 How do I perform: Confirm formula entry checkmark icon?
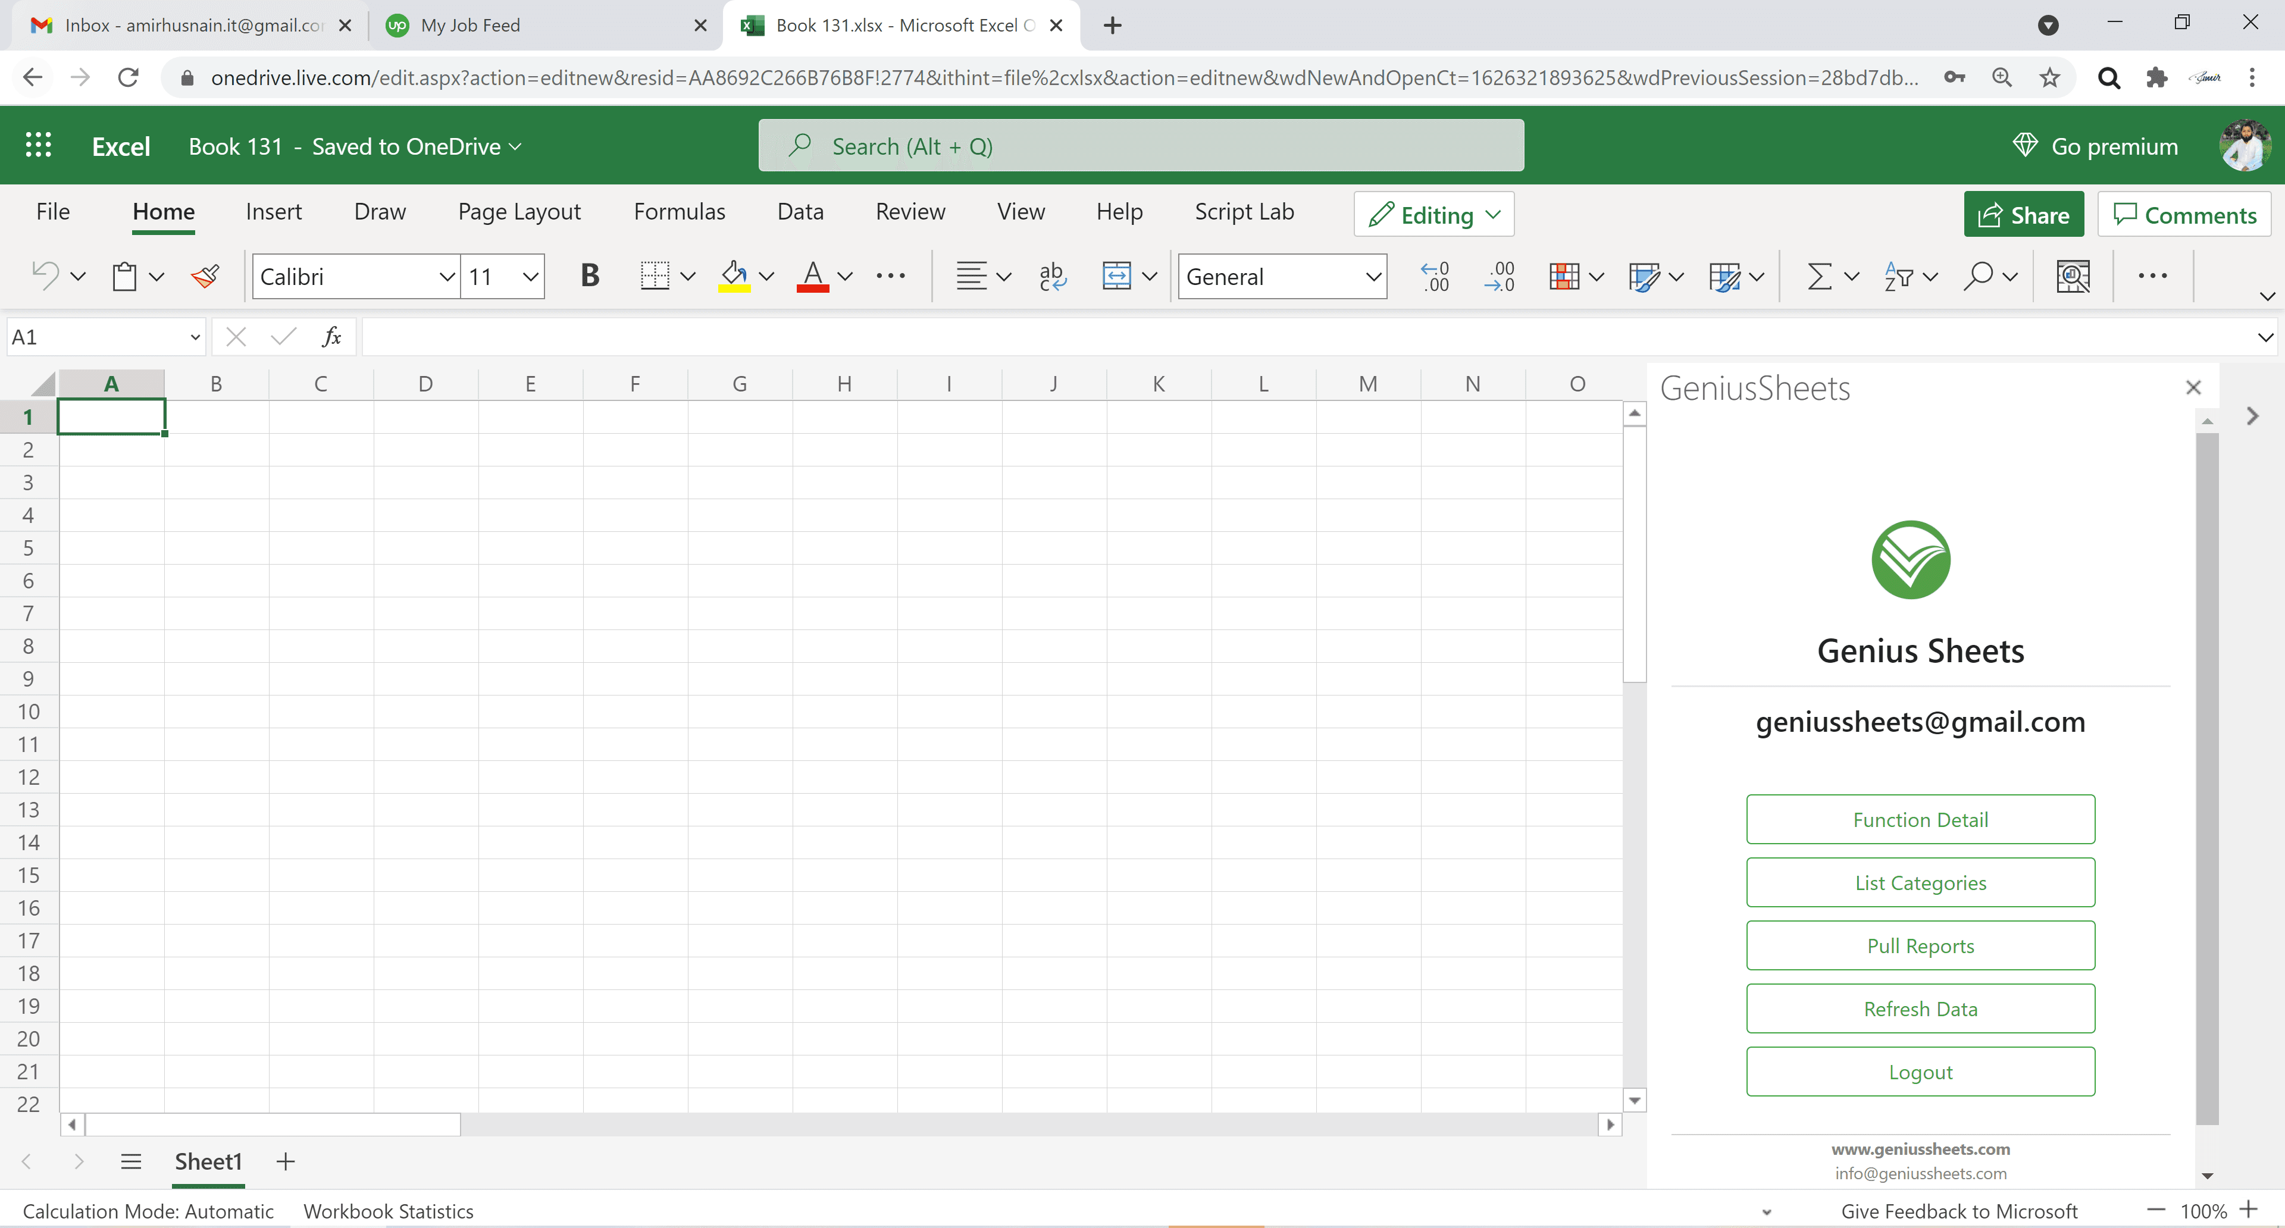coord(284,337)
